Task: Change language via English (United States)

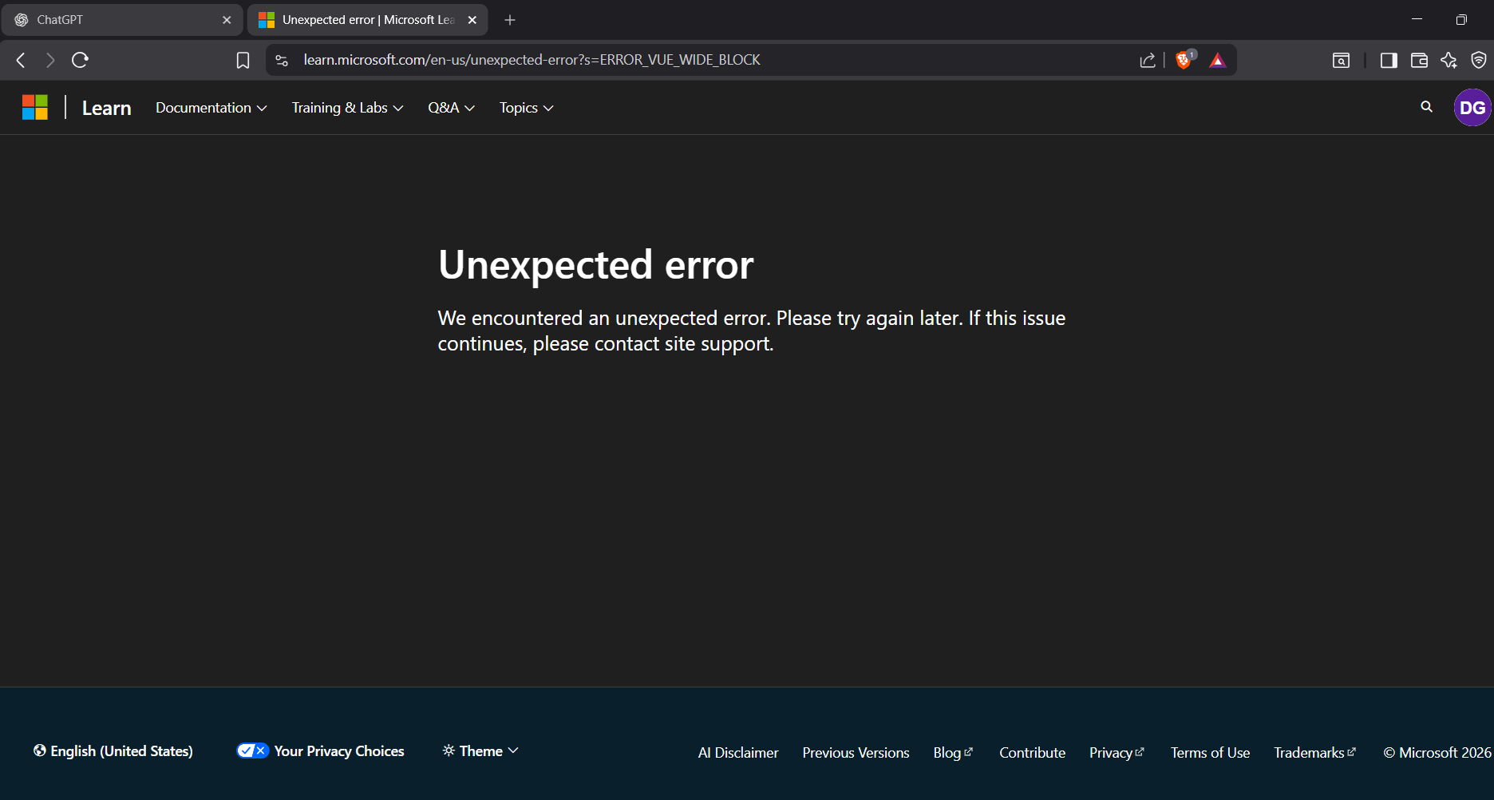Action: click(113, 750)
